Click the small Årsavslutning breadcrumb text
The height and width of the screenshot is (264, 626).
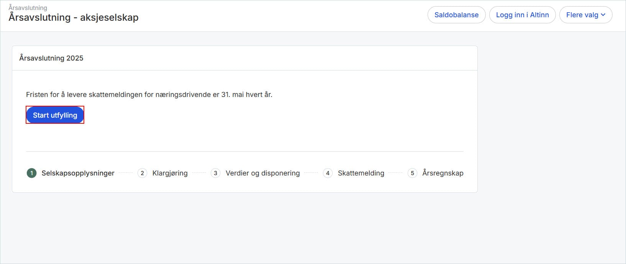[28, 8]
